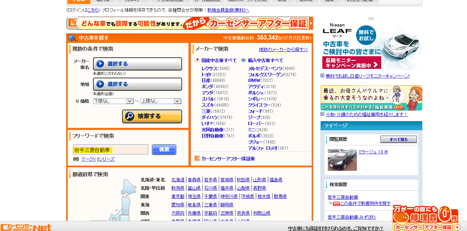Image resolution: width=467 pixels, height=231 pixels.
Task: Click 選択する for 地域
Action: (137, 84)
